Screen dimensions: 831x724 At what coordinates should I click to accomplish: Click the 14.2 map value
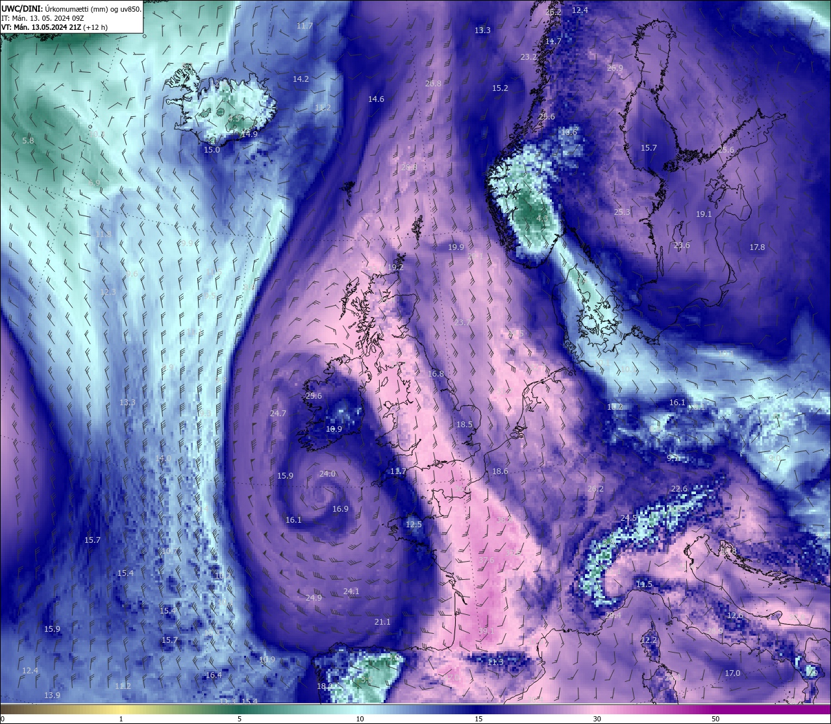[x=301, y=79]
